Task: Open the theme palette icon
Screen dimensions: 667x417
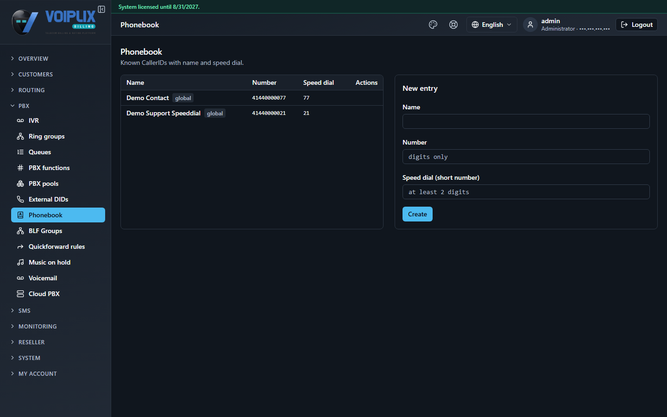Action: coord(433,25)
